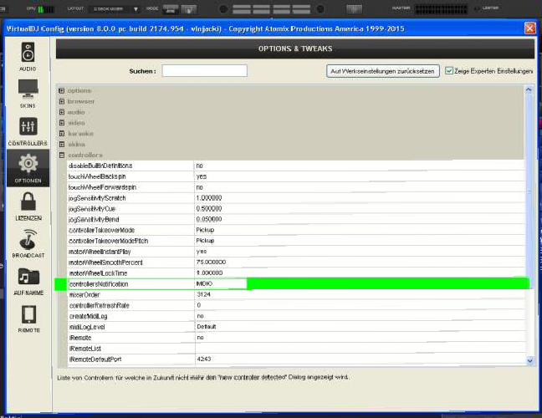The height and width of the screenshot is (418, 542).
Task: Select the iRemoteDefaultPort setting
Action: [296, 359]
